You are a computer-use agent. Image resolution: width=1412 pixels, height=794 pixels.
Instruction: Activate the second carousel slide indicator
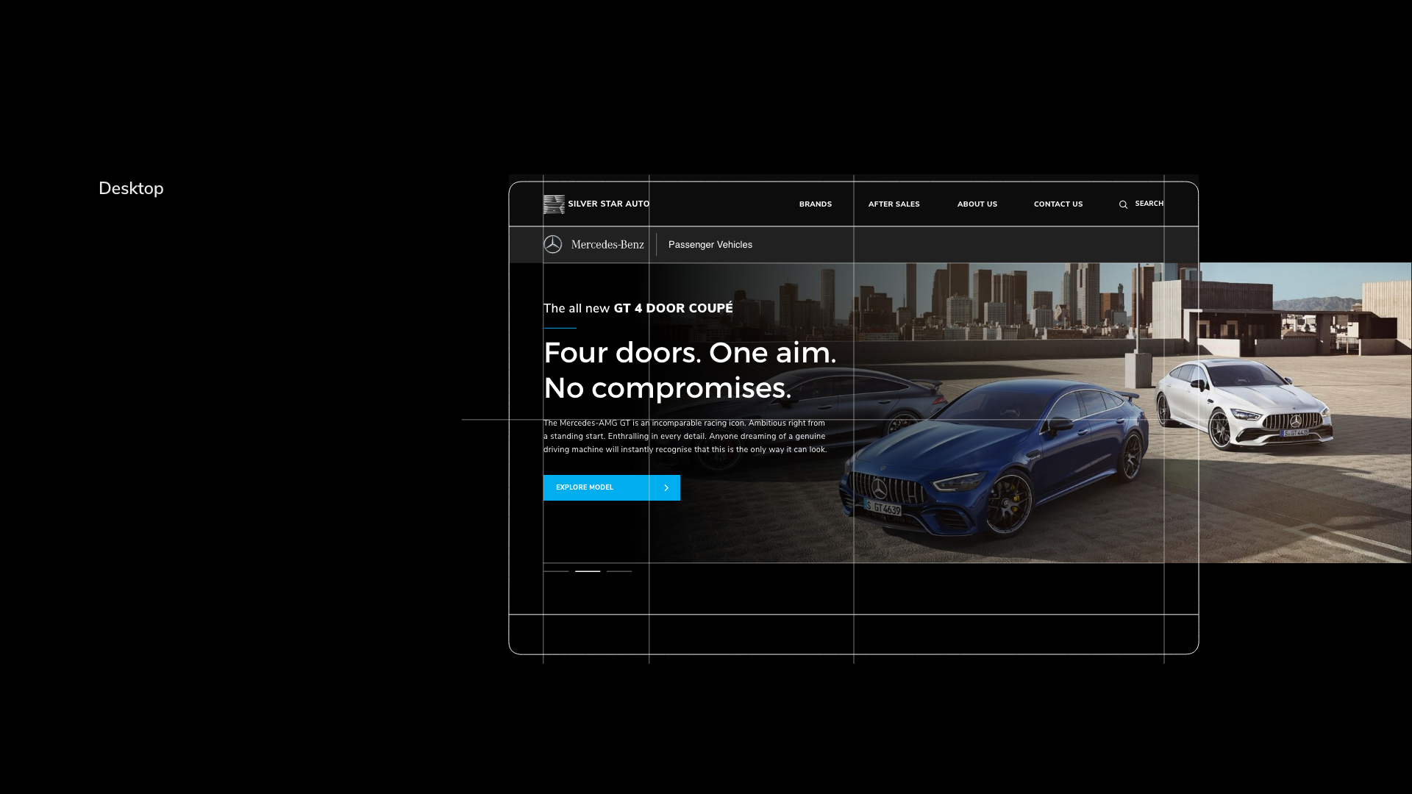[x=588, y=571]
